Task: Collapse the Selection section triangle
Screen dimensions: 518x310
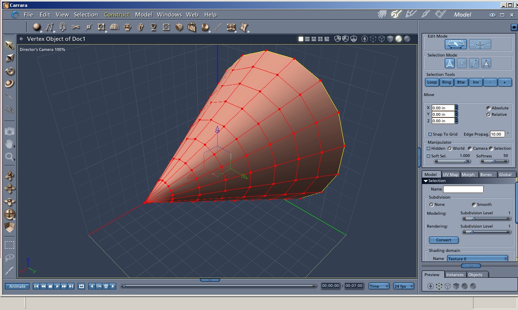Action: click(x=425, y=181)
